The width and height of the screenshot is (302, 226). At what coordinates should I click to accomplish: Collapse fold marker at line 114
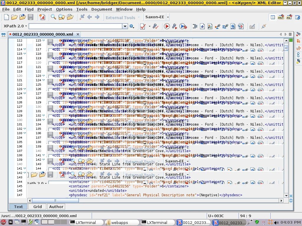(24, 49)
